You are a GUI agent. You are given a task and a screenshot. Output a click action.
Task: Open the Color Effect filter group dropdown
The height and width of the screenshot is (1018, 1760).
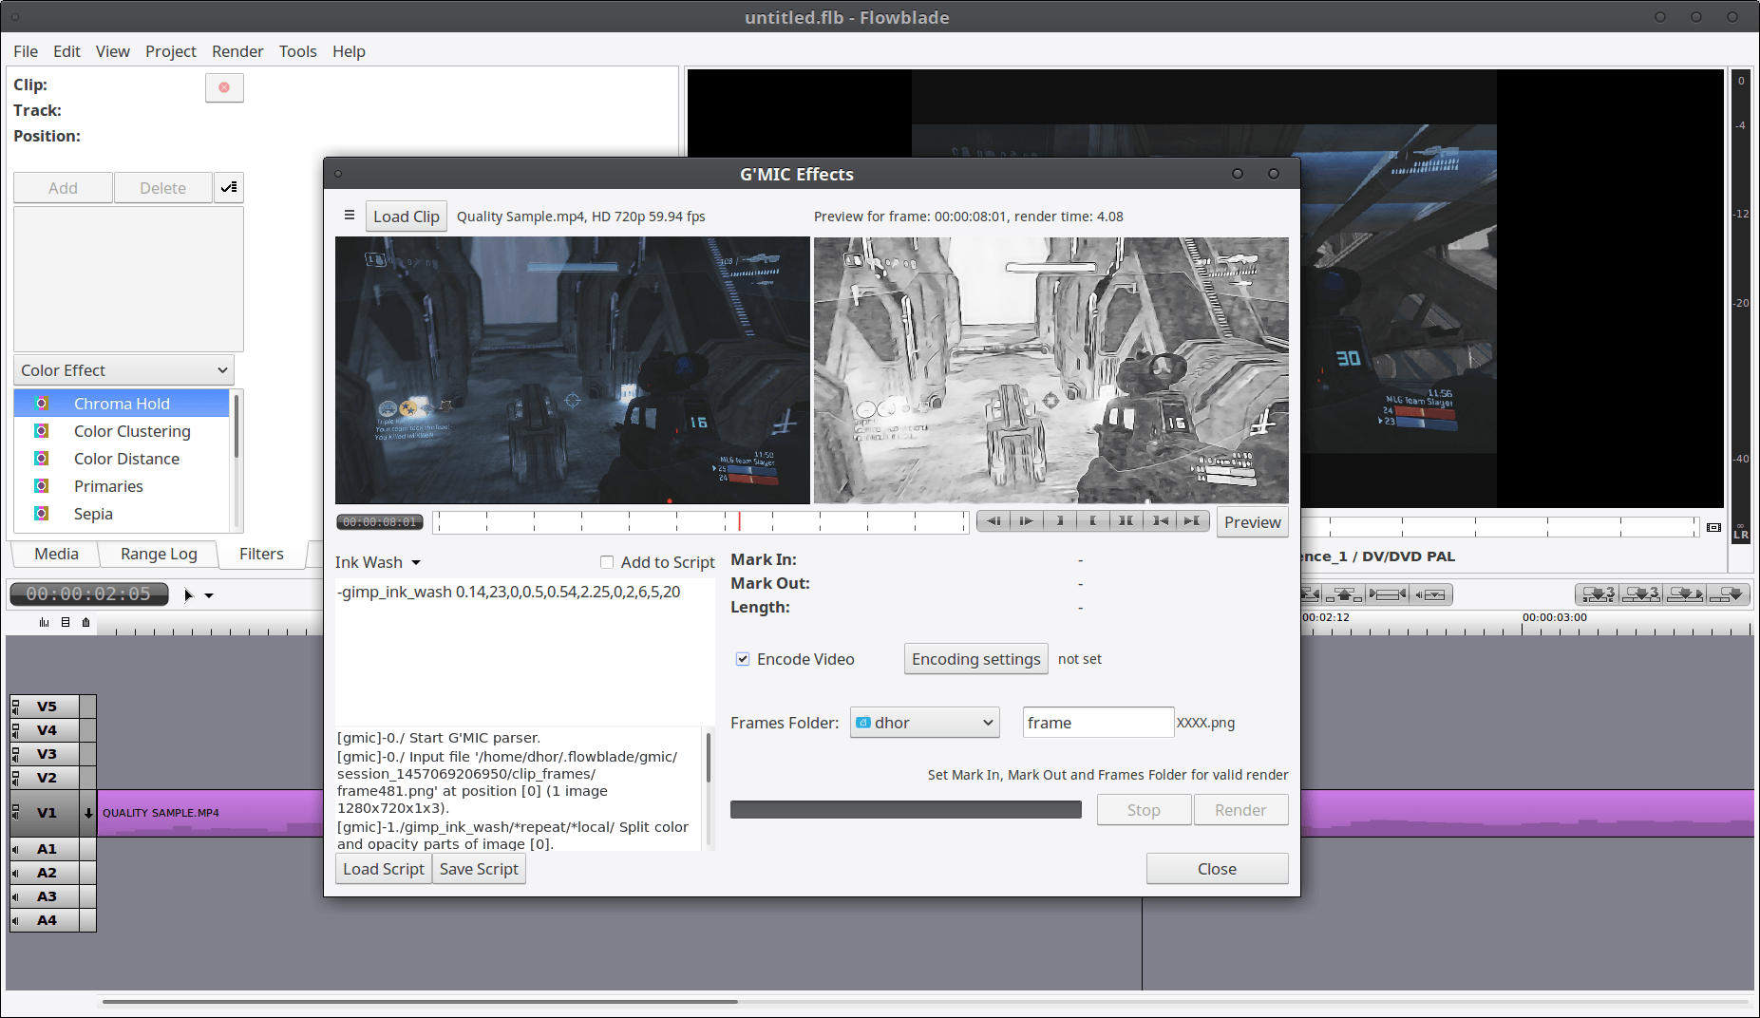123,370
